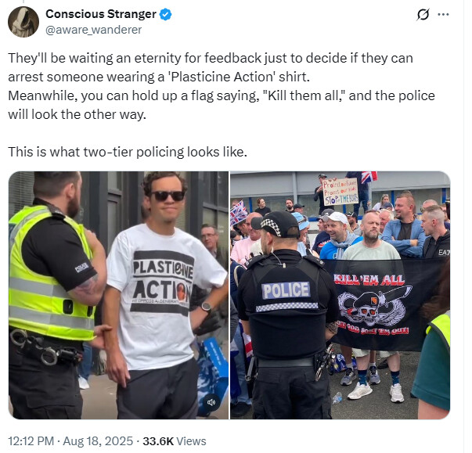Click the blue verified checkmark badge
This screenshot has width=472, height=453.
(x=166, y=14)
